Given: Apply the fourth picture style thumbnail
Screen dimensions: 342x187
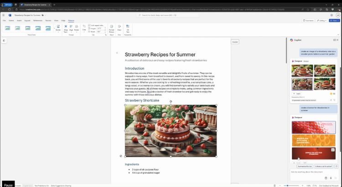Looking at the screenshot, I should click(38, 28).
